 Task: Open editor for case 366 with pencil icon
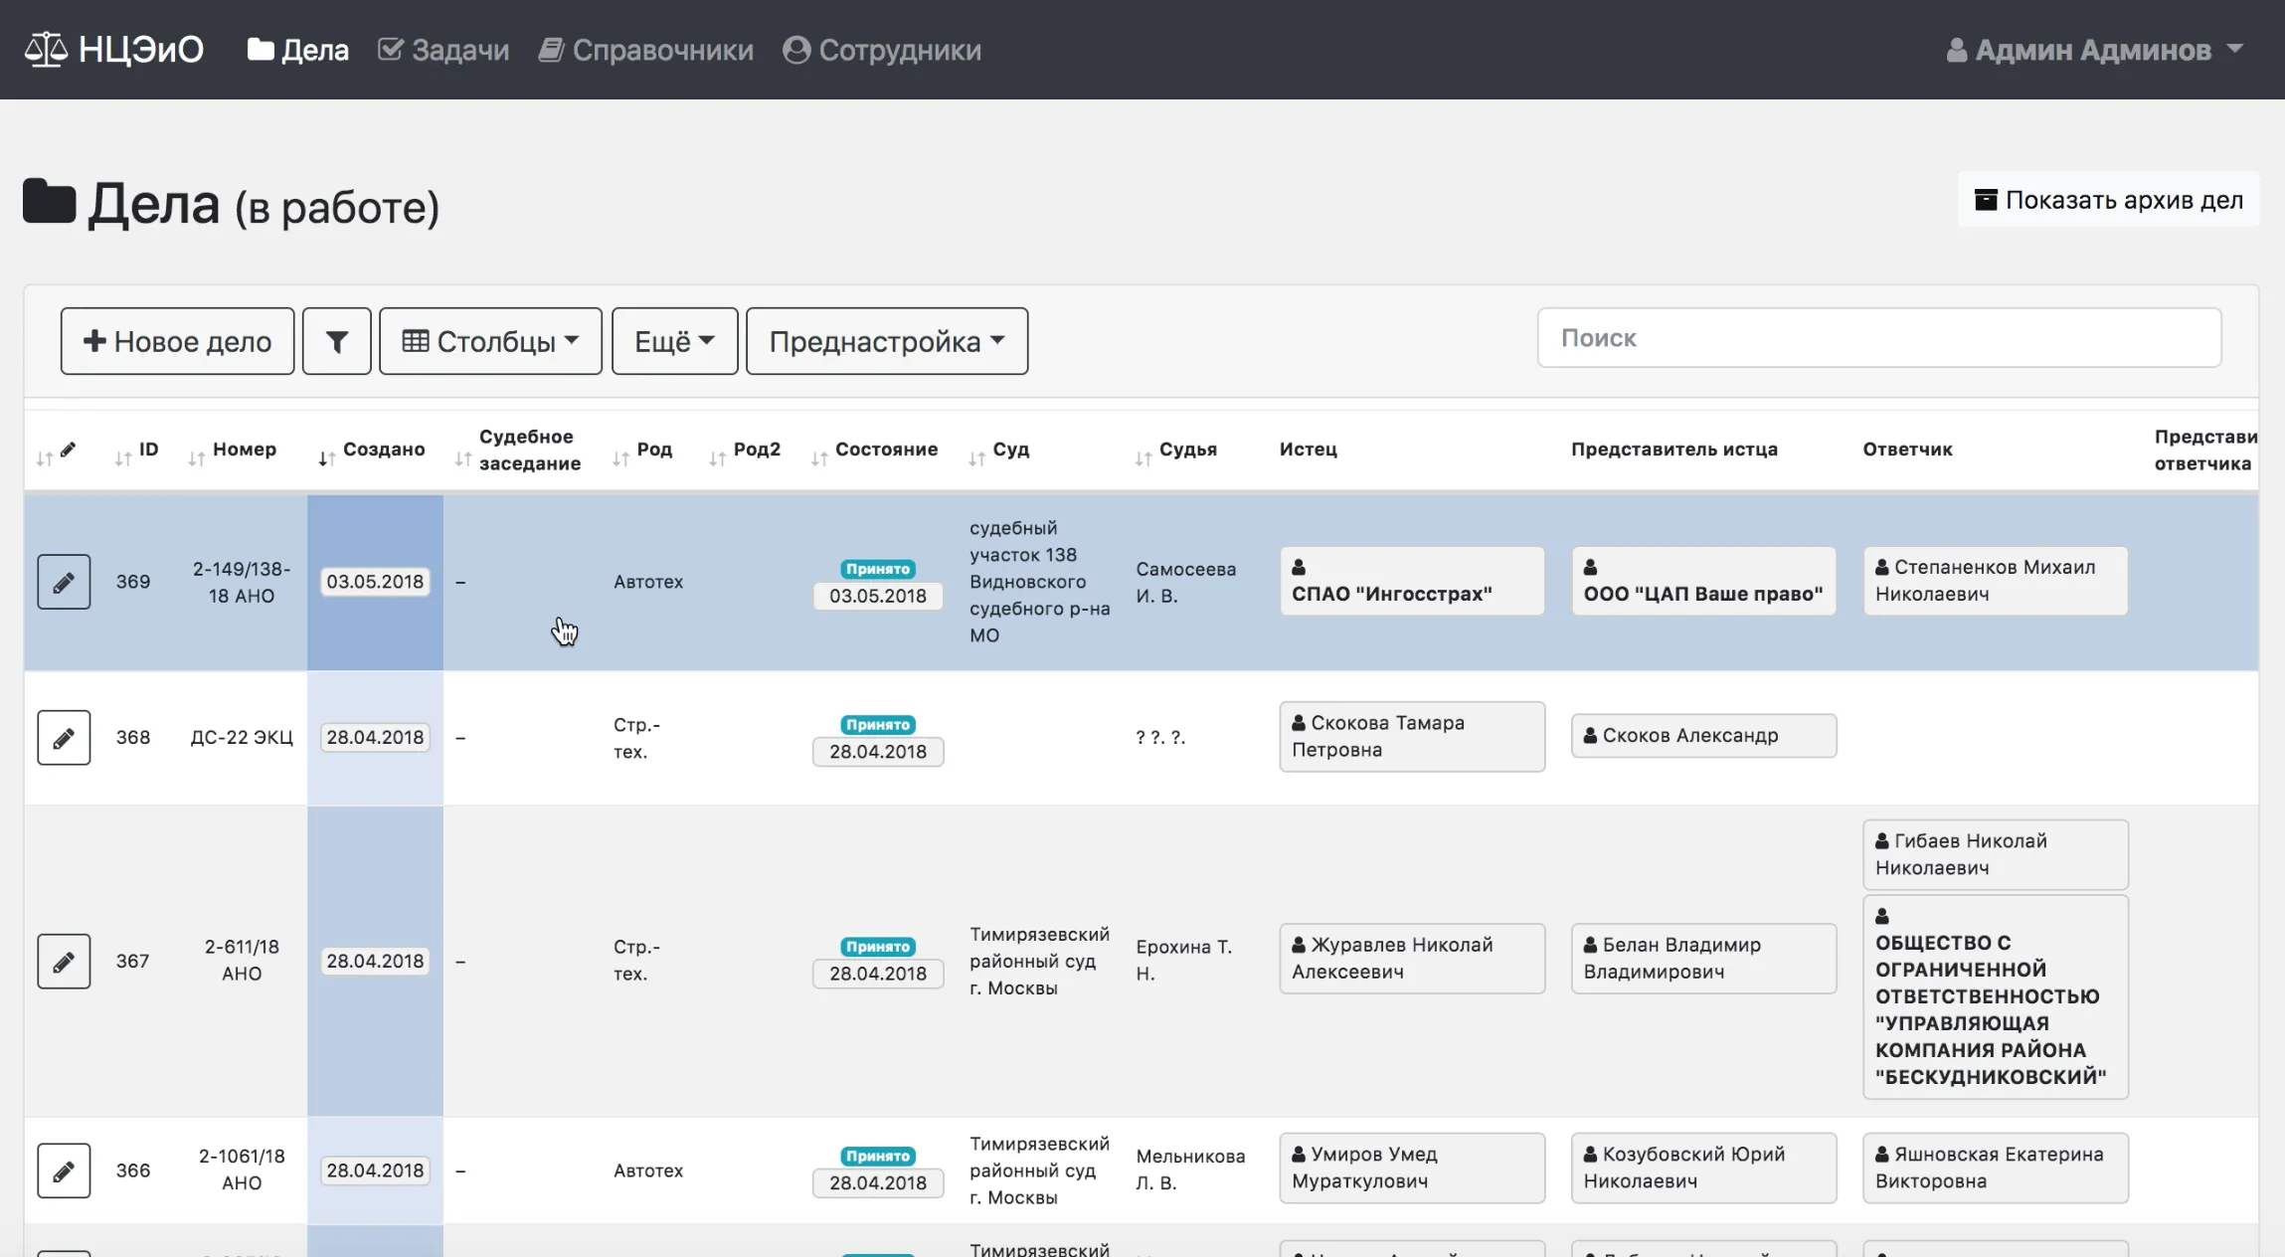(x=63, y=1170)
